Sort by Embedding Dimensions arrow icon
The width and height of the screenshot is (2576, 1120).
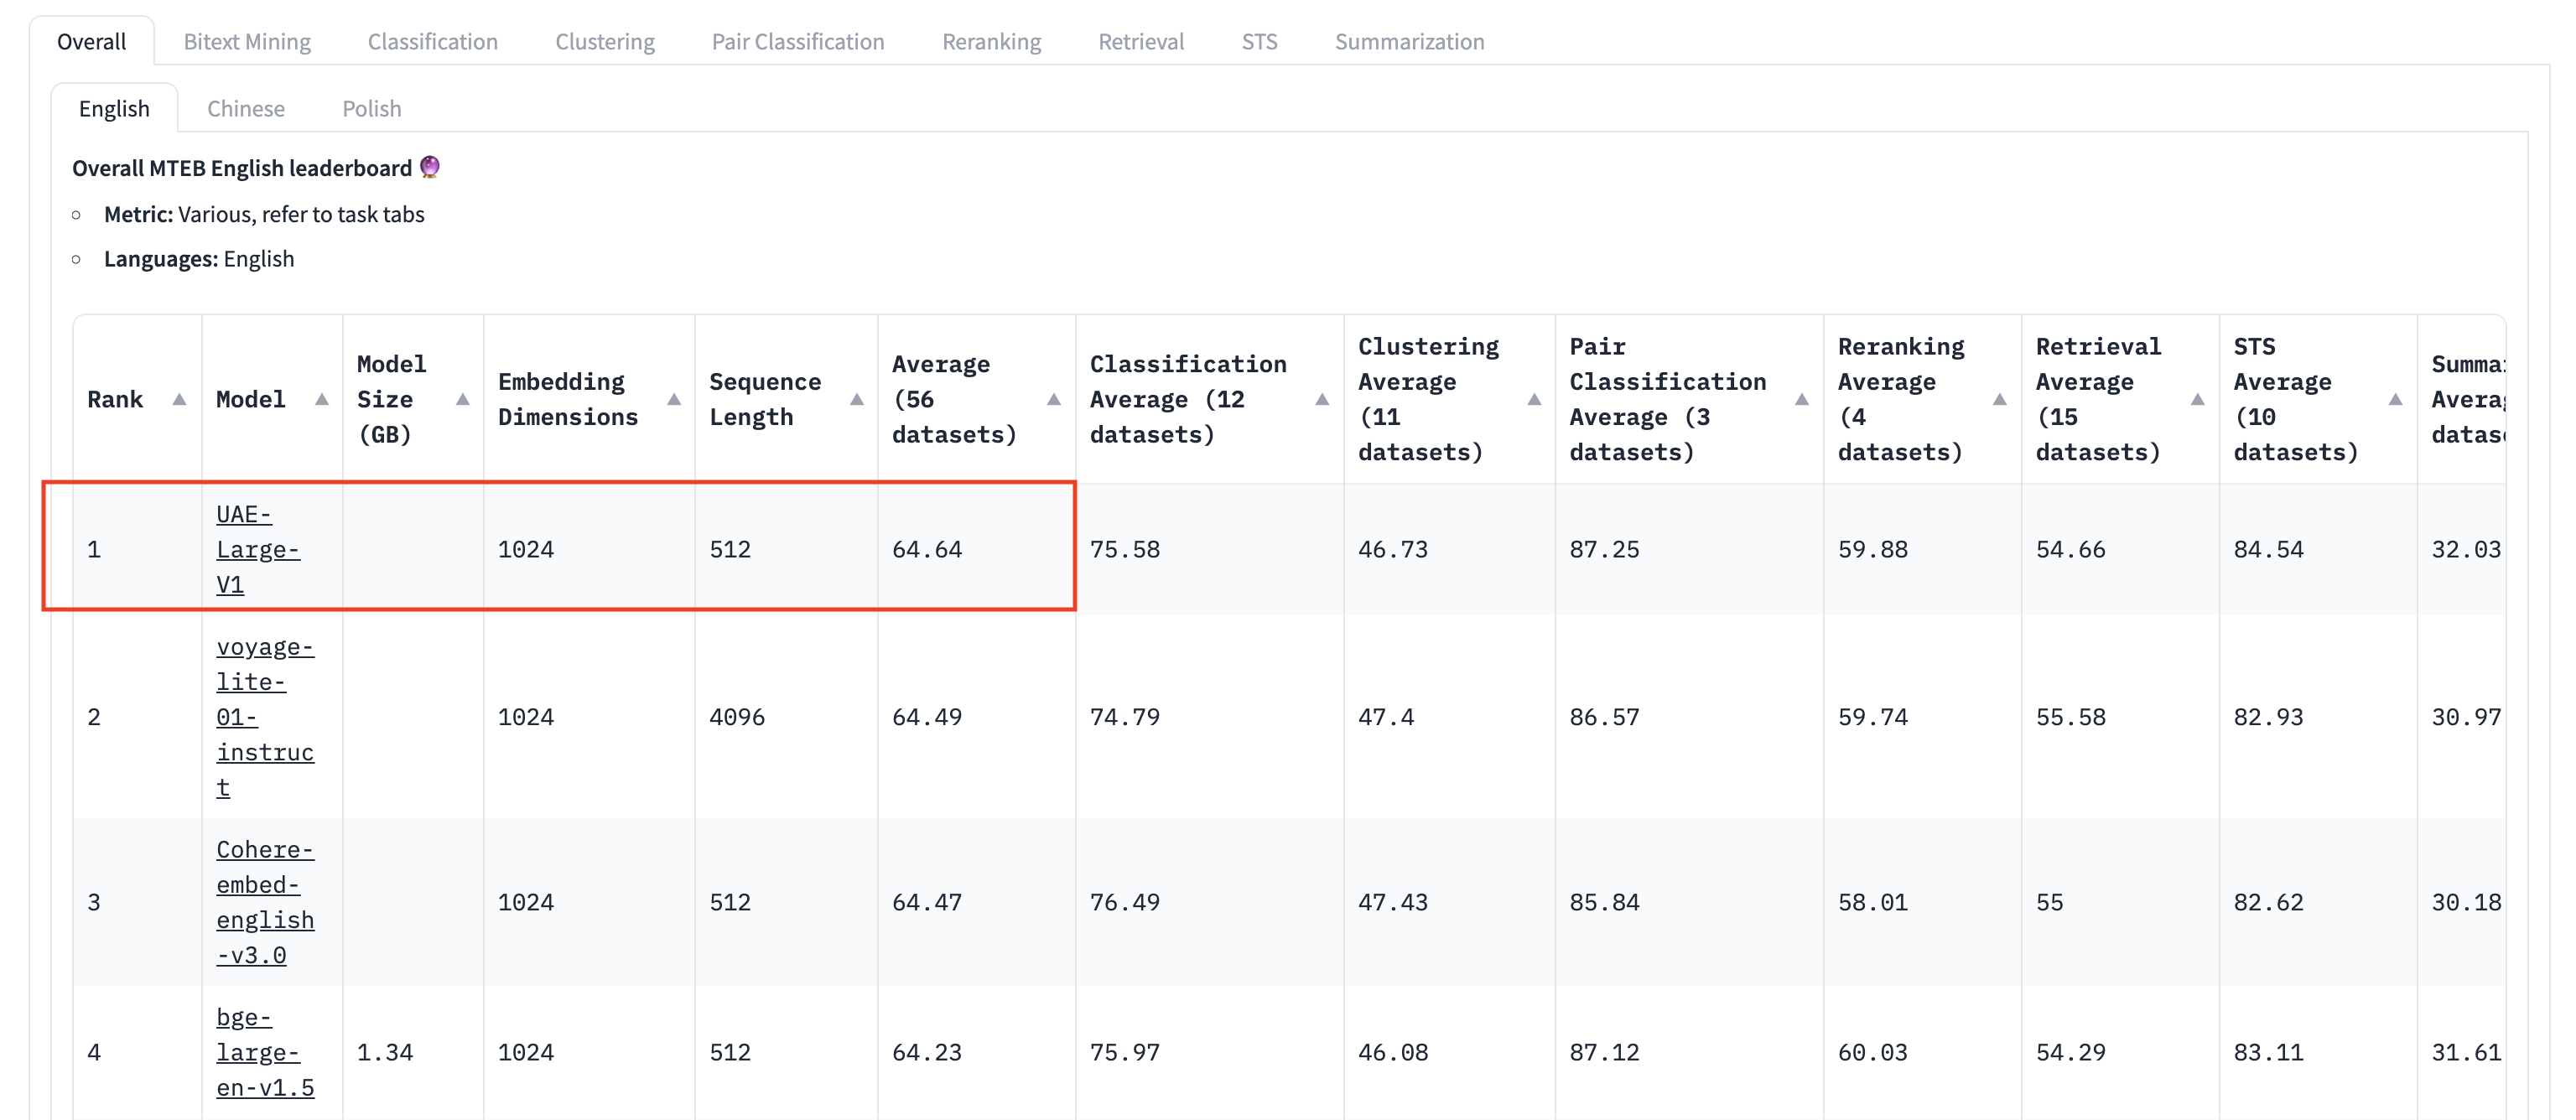674,400
